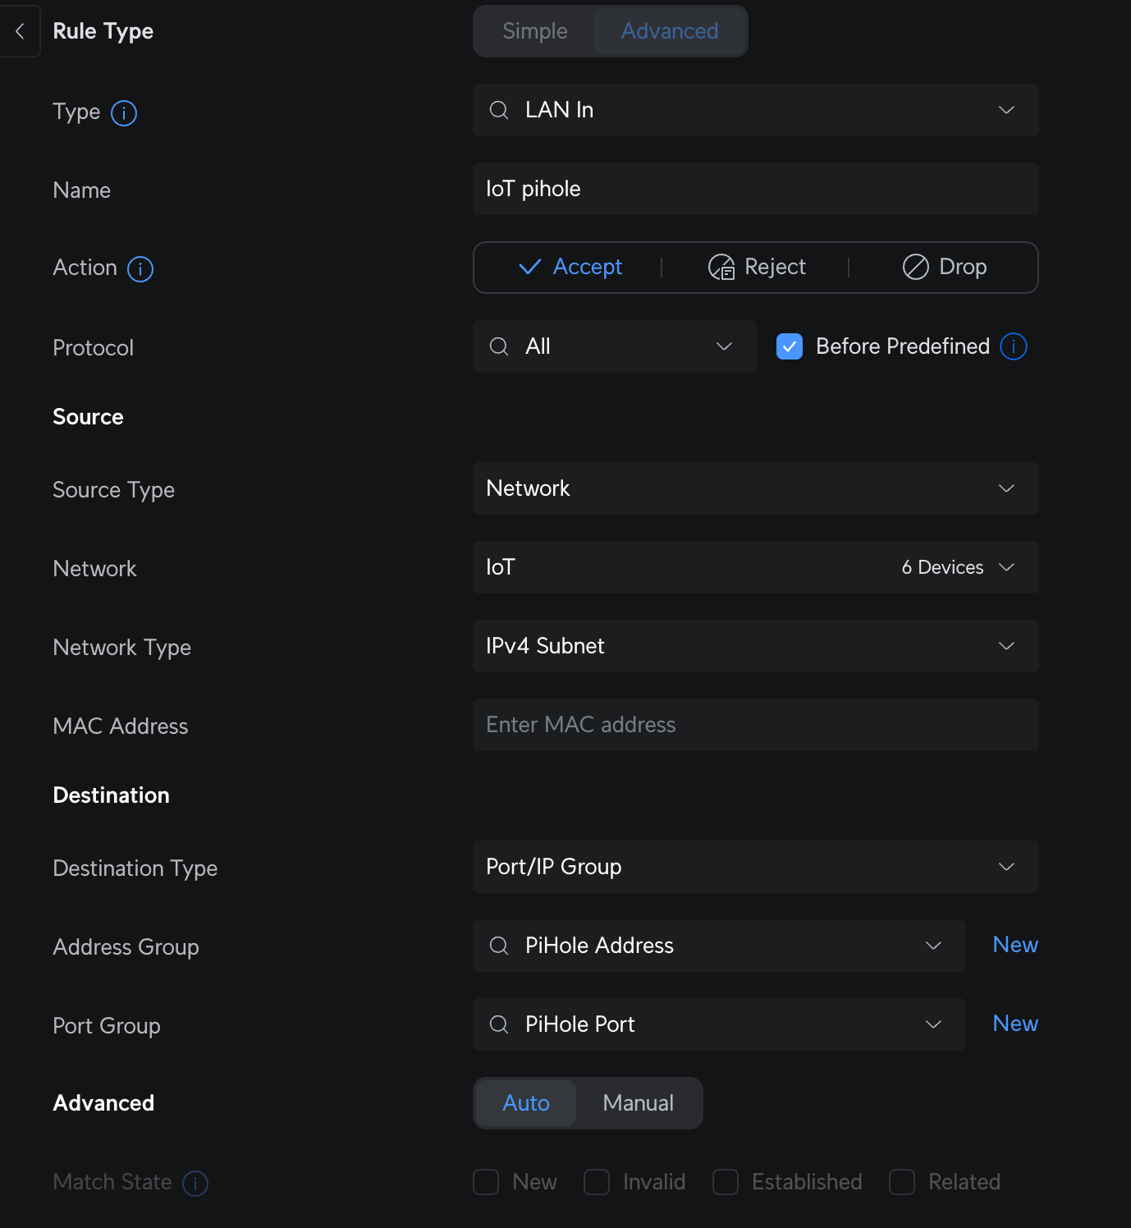Expand the Destination Type dropdown

click(755, 867)
